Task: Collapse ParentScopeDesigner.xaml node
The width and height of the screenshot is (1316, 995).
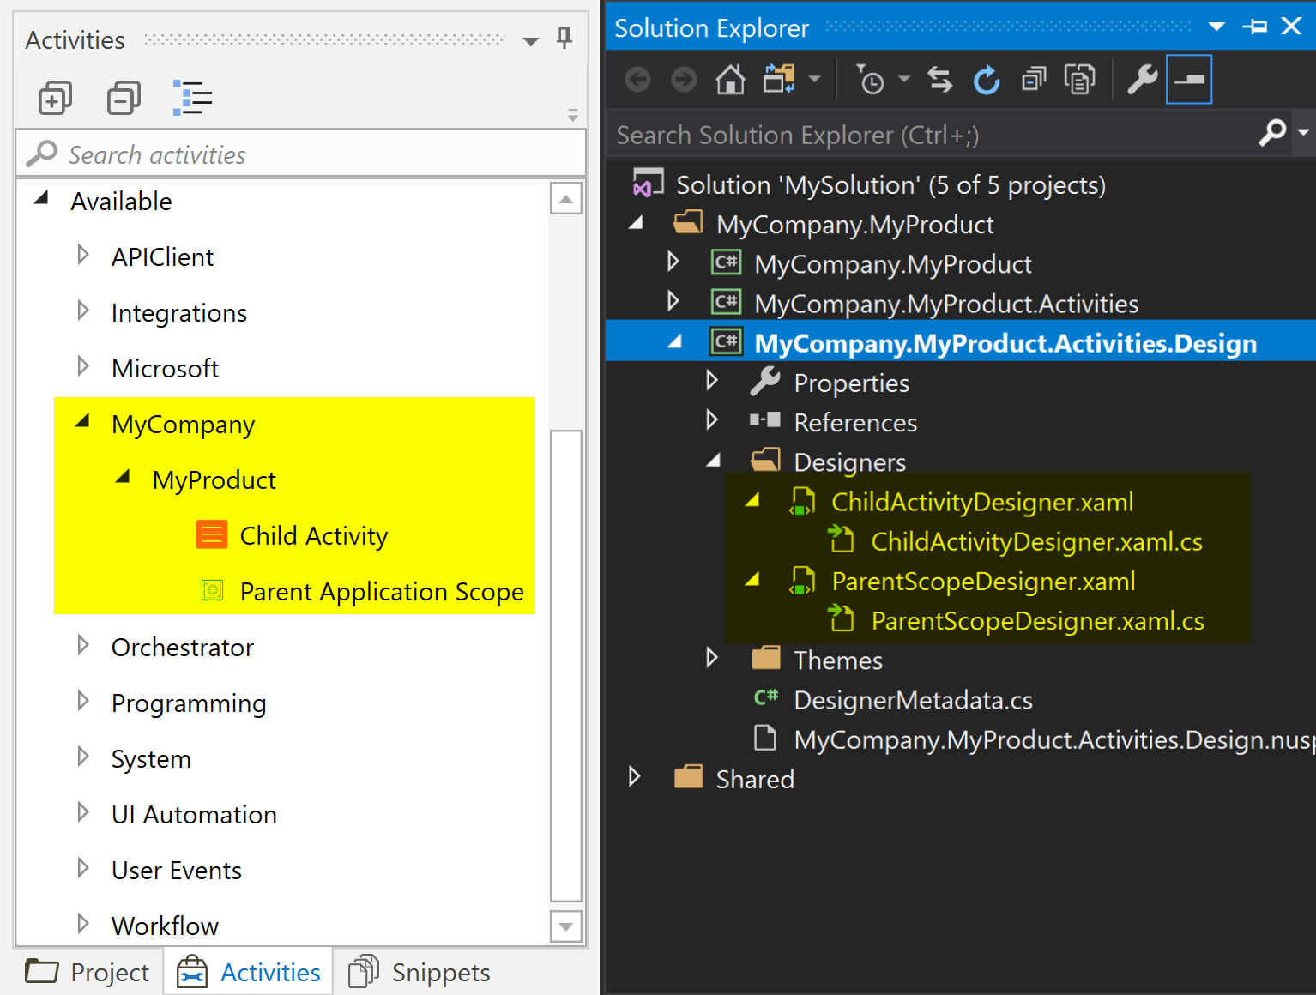Action: pos(752,579)
